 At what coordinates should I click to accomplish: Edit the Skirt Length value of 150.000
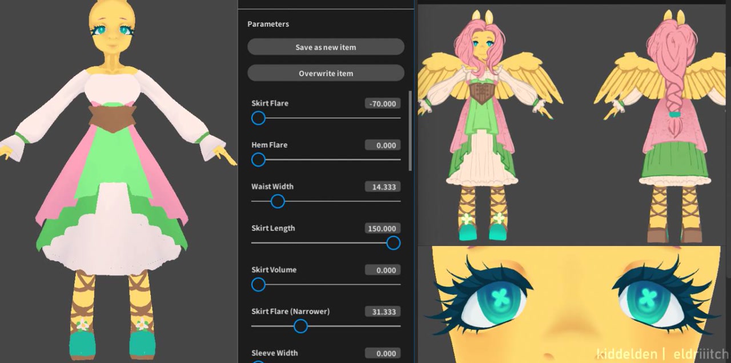coord(382,228)
